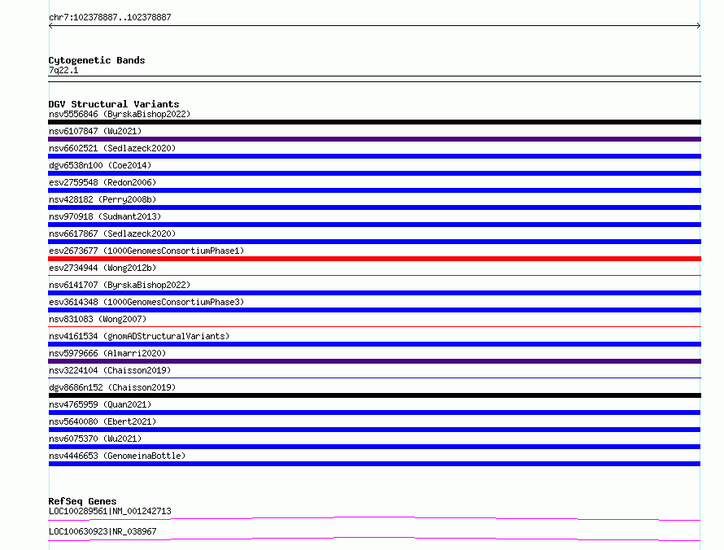The height and width of the screenshot is (550, 724).
Task: Click the blue bar under nsv970918
Action: pos(374,225)
